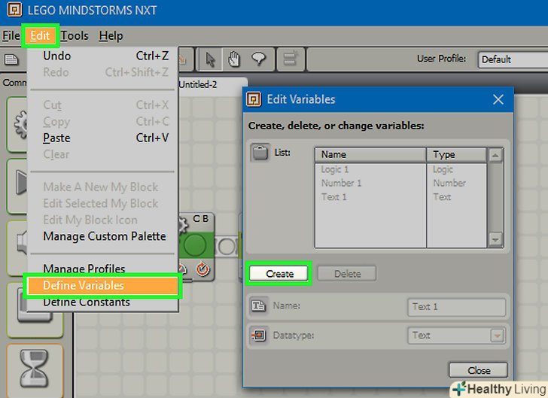Screen dimensions: 548x398
Task: Open the Edit menu
Action: [x=40, y=35]
